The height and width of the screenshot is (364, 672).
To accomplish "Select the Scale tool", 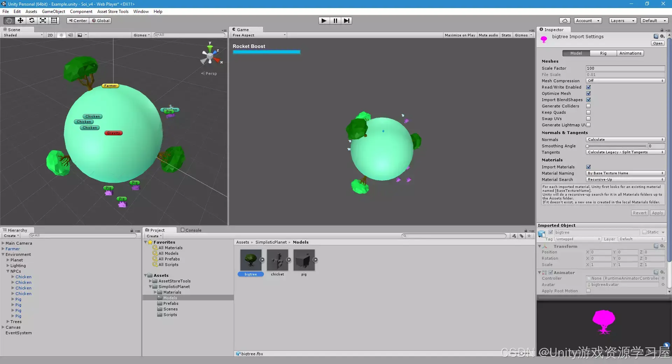I will (43, 20).
